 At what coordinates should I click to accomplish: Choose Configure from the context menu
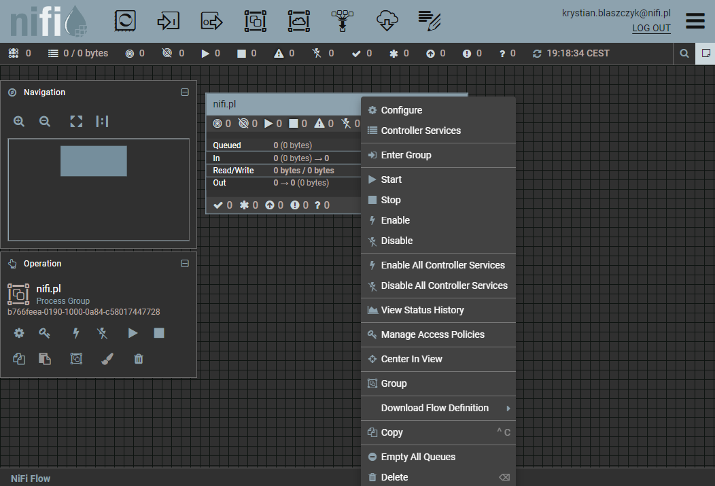(x=438, y=110)
